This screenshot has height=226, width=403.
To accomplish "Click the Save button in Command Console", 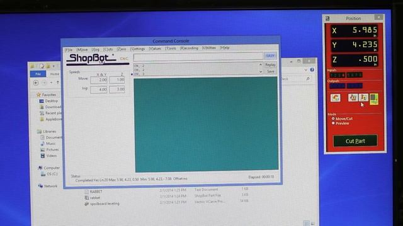I will click(x=270, y=72).
